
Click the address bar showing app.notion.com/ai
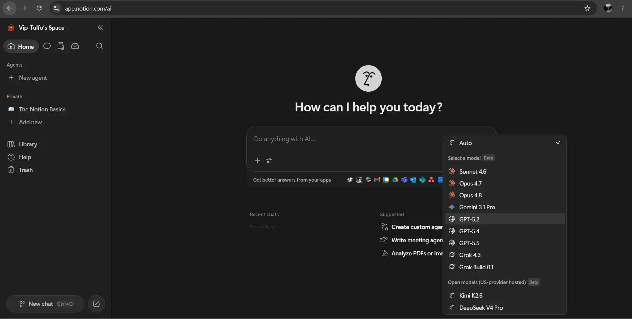pyautogui.click(x=323, y=8)
